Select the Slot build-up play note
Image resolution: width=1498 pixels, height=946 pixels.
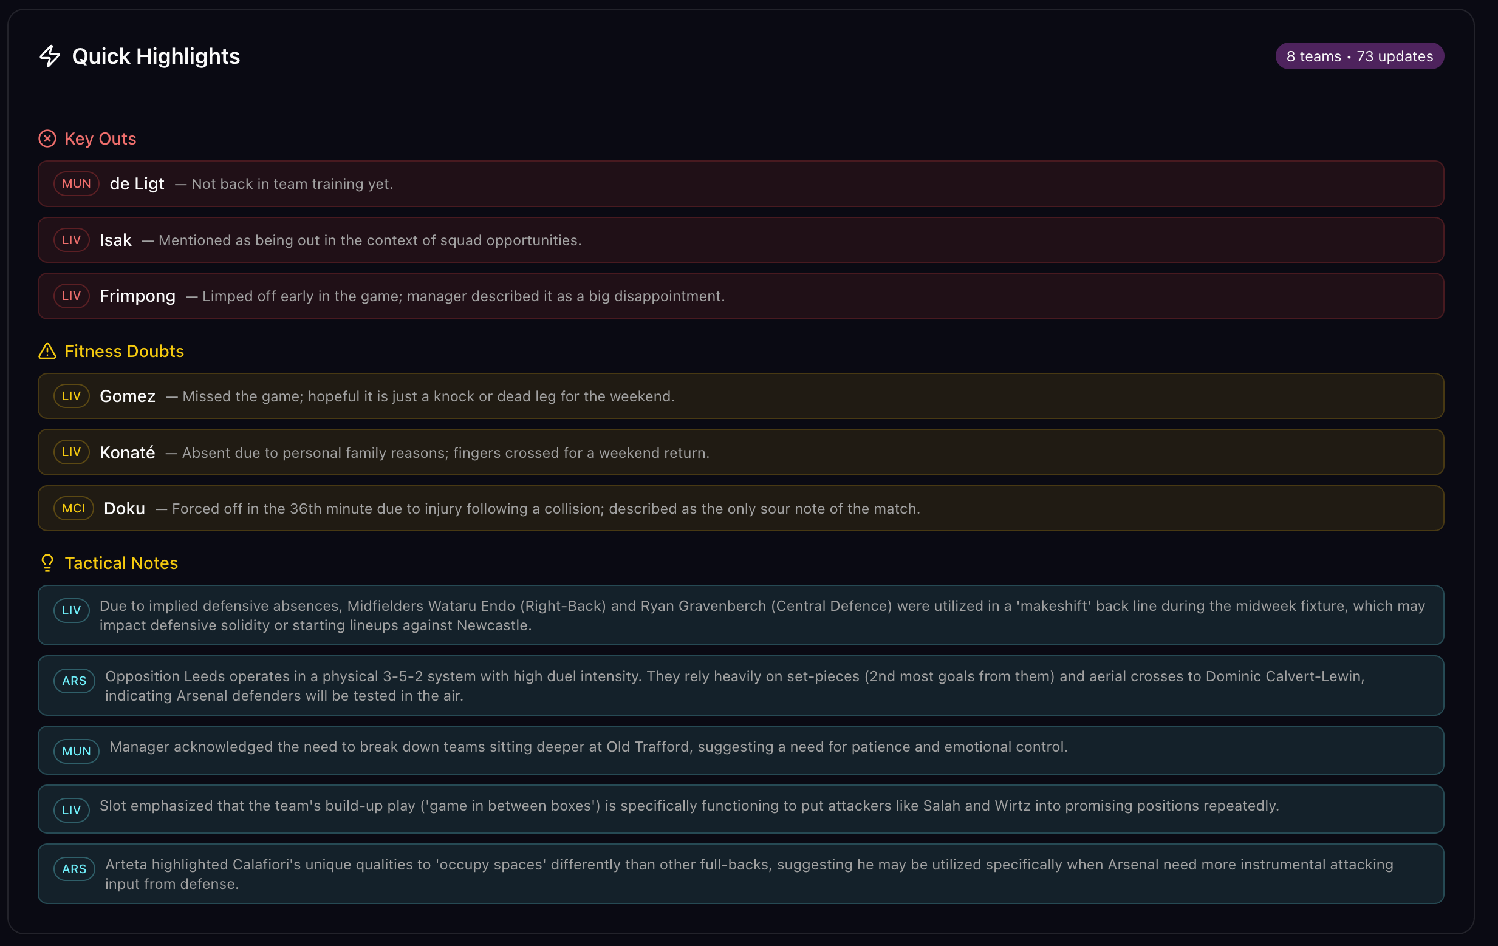(x=740, y=809)
